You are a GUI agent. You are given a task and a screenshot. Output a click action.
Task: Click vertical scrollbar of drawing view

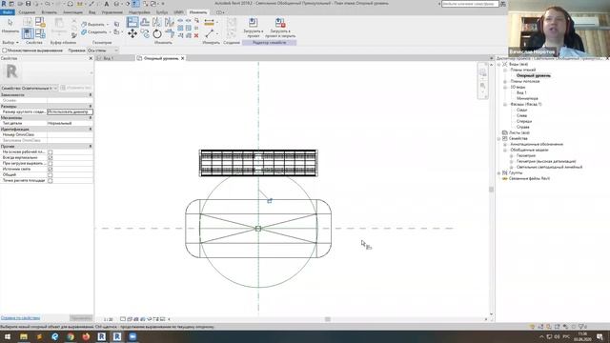(x=492, y=189)
